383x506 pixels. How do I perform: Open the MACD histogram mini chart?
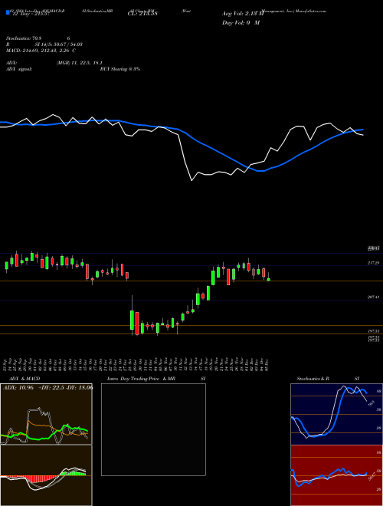pos(46,475)
